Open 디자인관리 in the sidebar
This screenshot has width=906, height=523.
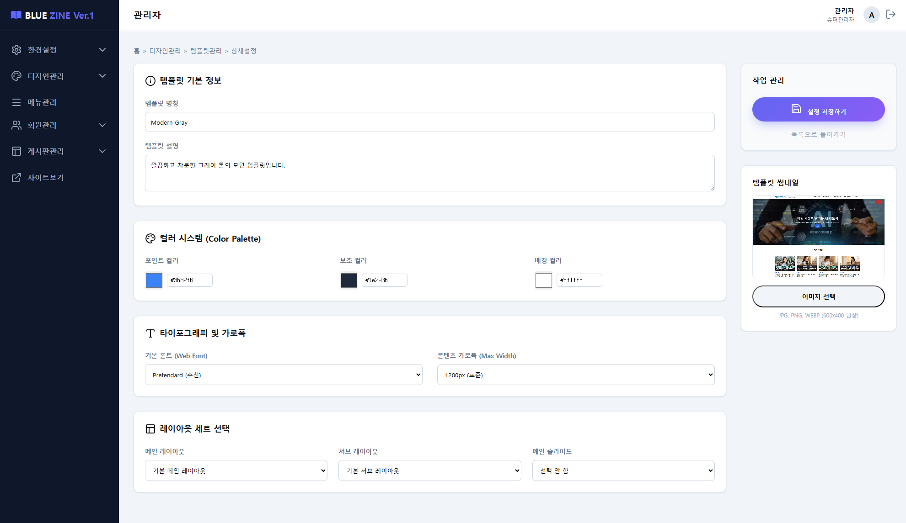coord(59,76)
